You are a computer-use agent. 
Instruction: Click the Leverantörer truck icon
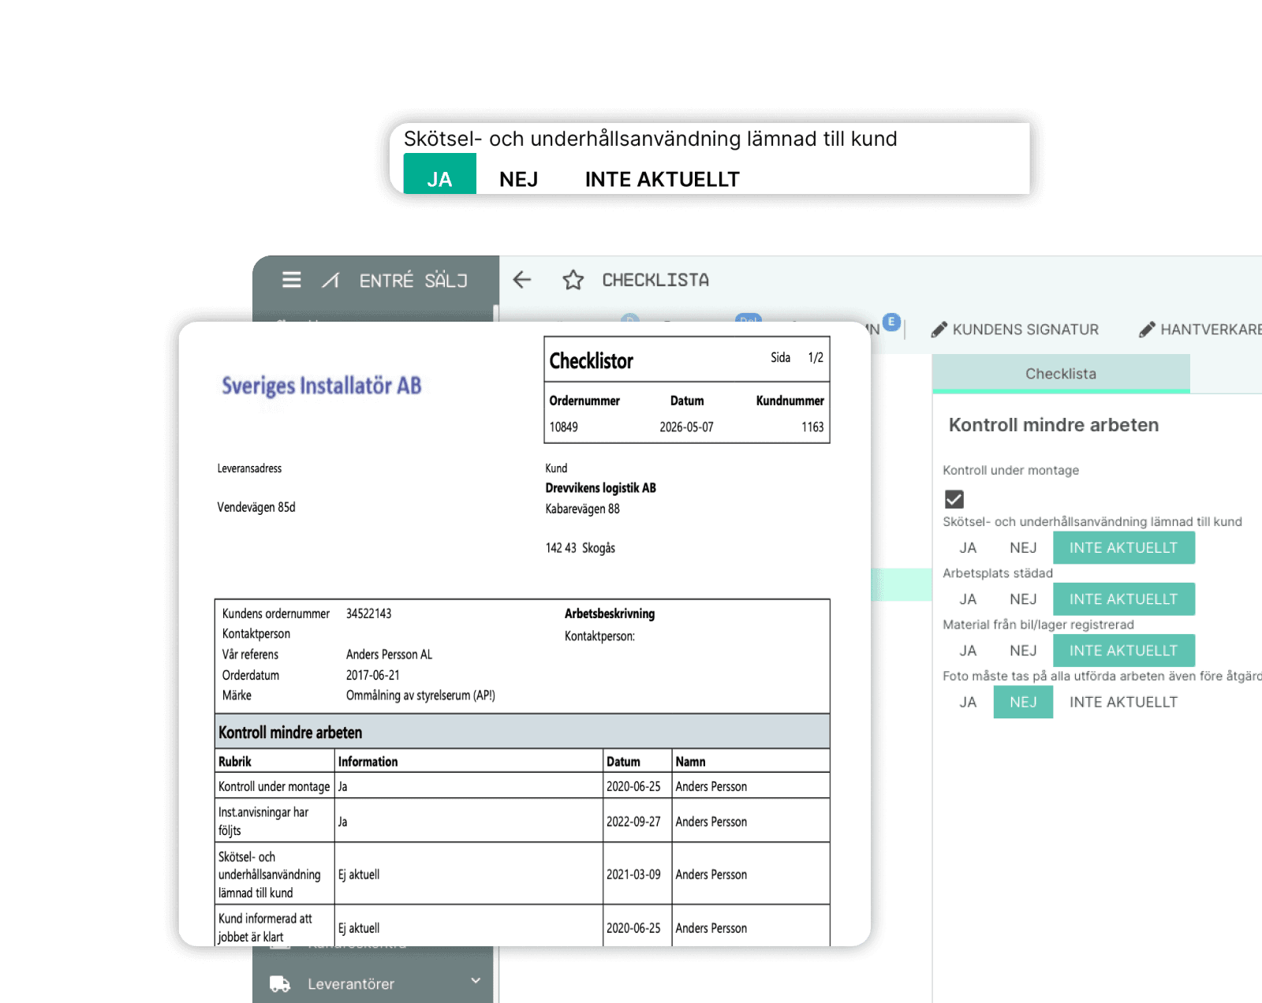[x=280, y=984]
